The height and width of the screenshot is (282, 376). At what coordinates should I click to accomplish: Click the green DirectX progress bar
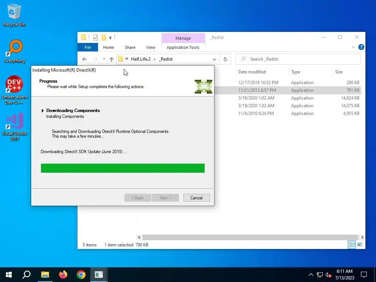pos(123,168)
